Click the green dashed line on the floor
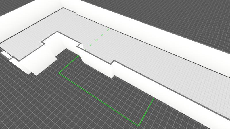 click(98, 38)
